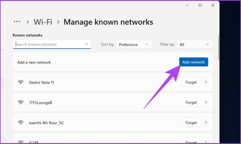
Task: Expand Redmi Note 11 details chevron
Action: click(206, 82)
